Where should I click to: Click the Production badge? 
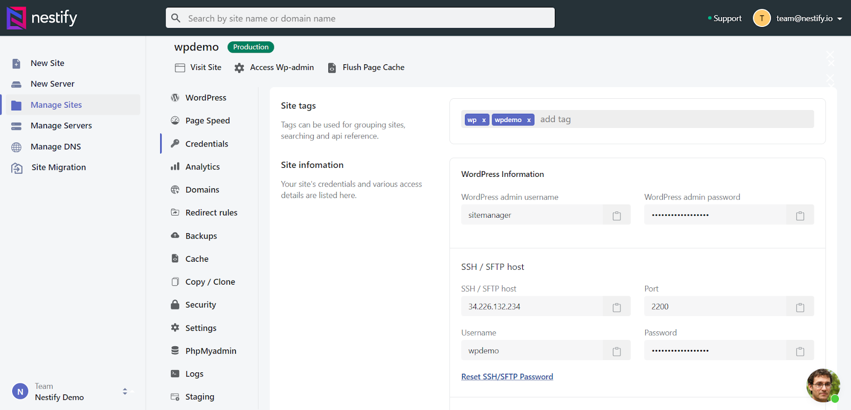coord(251,47)
